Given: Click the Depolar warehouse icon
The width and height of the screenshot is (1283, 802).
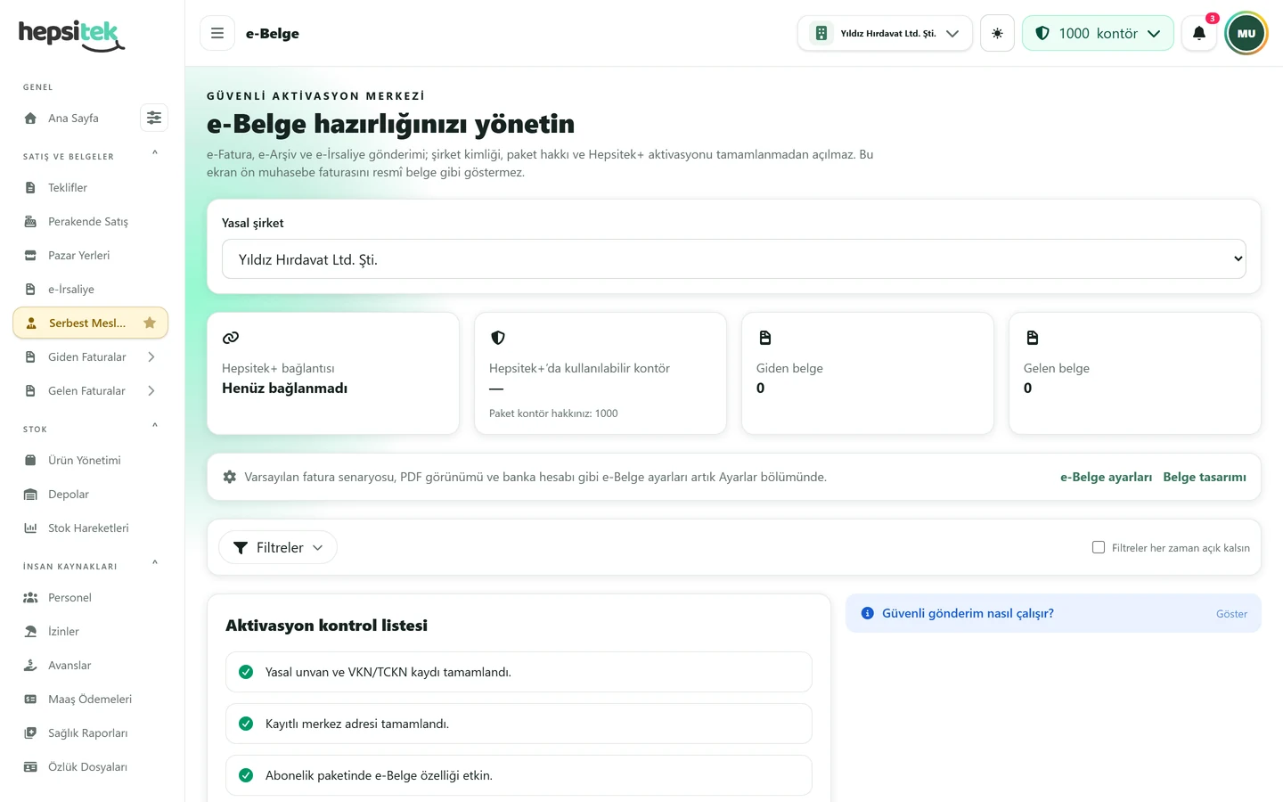Looking at the screenshot, I should 30,495.
